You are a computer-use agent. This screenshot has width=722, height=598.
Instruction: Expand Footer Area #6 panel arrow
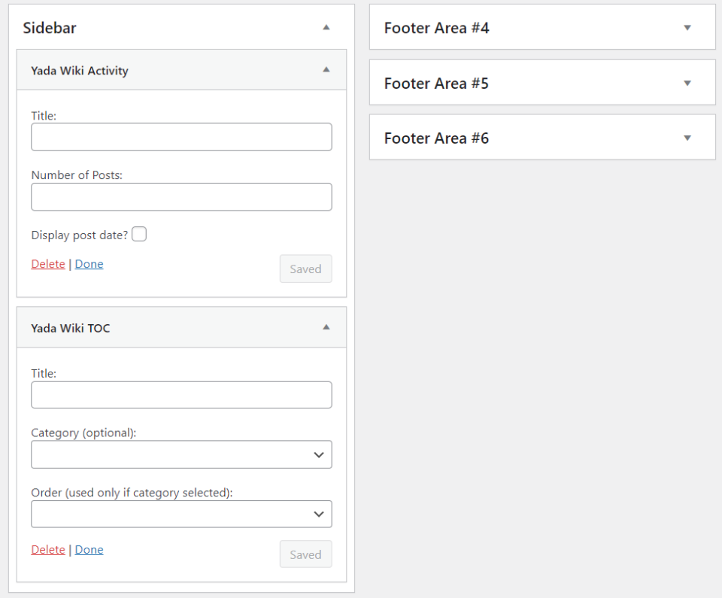687,138
